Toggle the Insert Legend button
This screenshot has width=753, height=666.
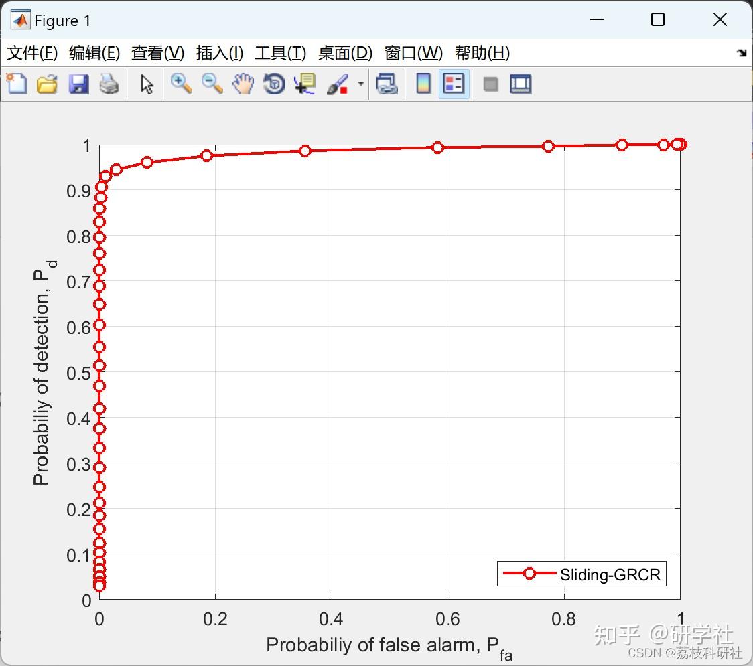coord(454,84)
